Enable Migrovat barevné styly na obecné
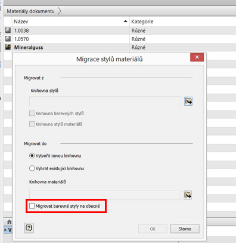The width and height of the screenshot is (236, 243). 32,206
